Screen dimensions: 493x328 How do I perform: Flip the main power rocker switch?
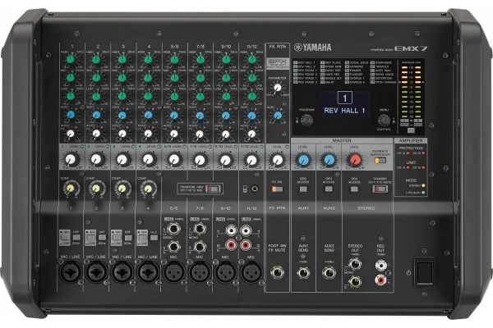tap(425, 271)
